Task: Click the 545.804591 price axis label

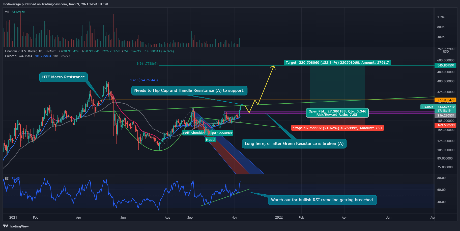Action: coord(446,65)
